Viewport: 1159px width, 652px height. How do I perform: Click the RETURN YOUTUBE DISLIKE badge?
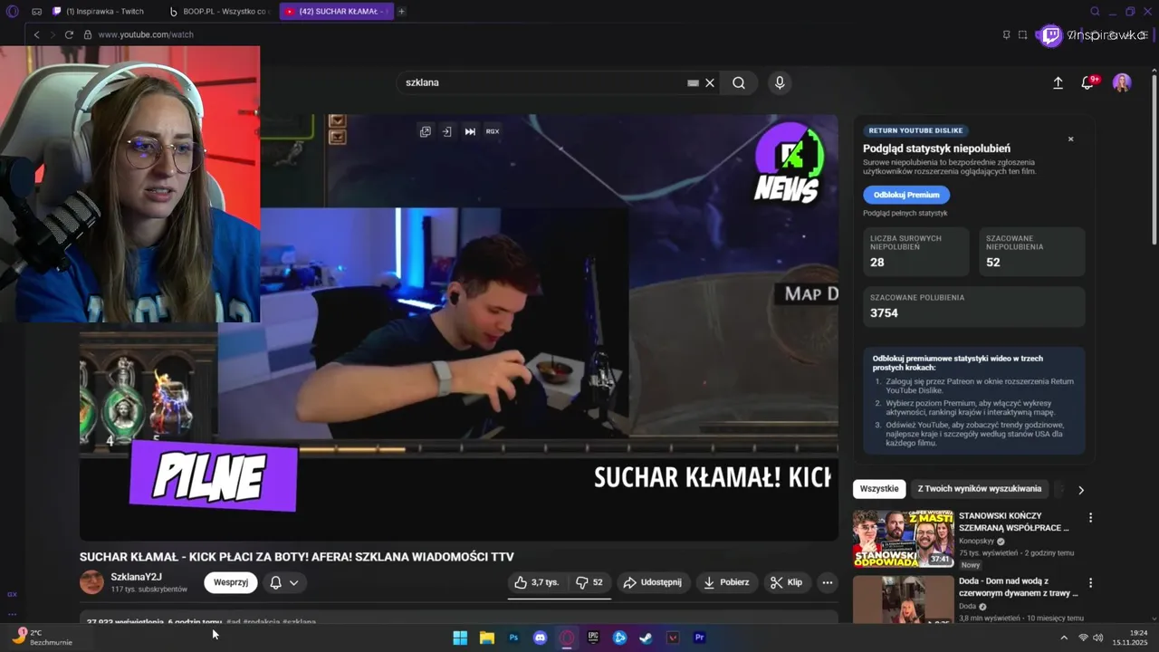pyautogui.click(x=915, y=130)
